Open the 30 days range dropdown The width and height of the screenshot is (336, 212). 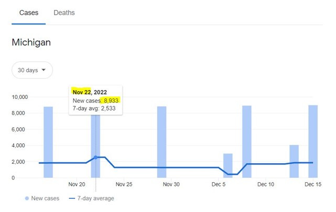click(32, 70)
